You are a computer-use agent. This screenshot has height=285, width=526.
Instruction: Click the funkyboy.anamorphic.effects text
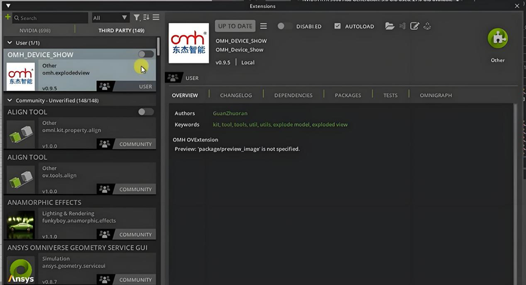79,221
